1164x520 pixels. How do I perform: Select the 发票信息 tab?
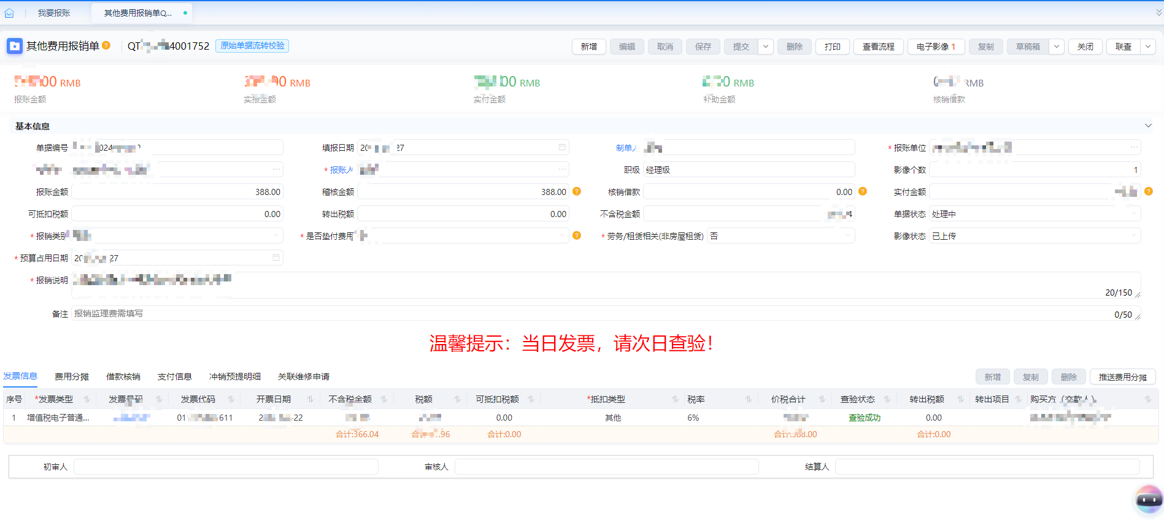click(20, 376)
